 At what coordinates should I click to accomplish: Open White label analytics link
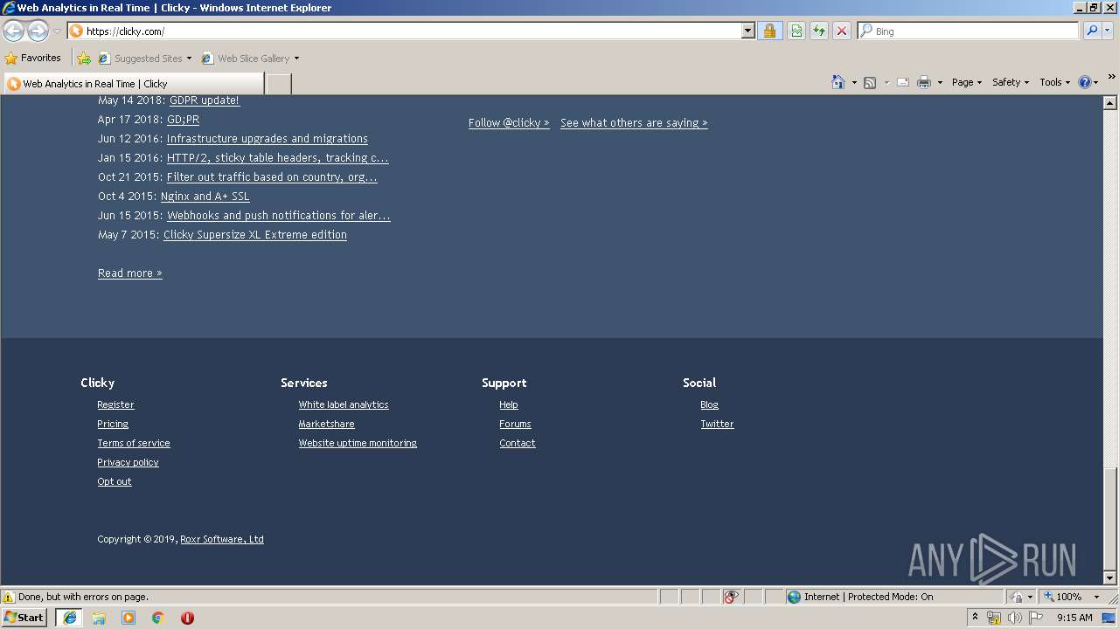tap(344, 404)
